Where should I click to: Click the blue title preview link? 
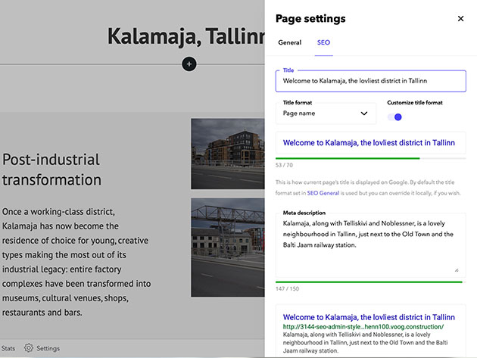[369, 142]
